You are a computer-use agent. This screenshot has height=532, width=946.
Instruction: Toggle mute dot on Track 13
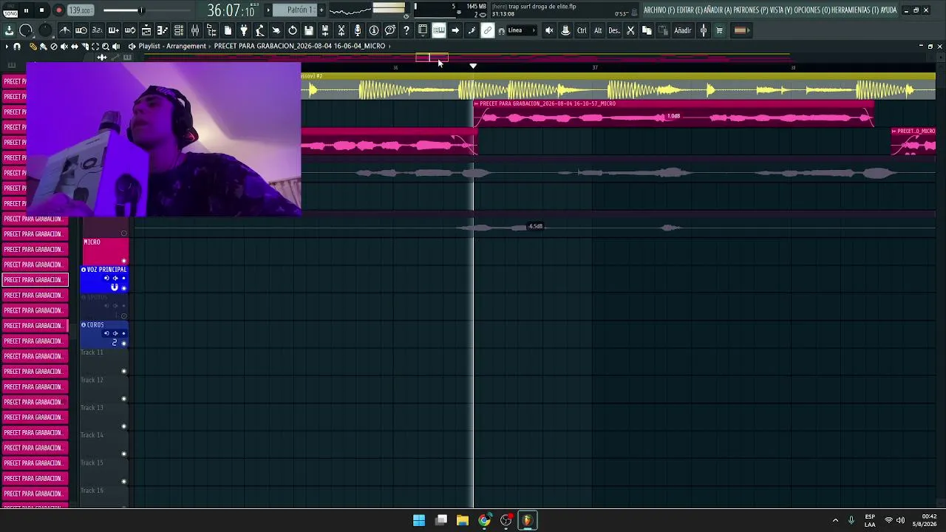[123, 426]
